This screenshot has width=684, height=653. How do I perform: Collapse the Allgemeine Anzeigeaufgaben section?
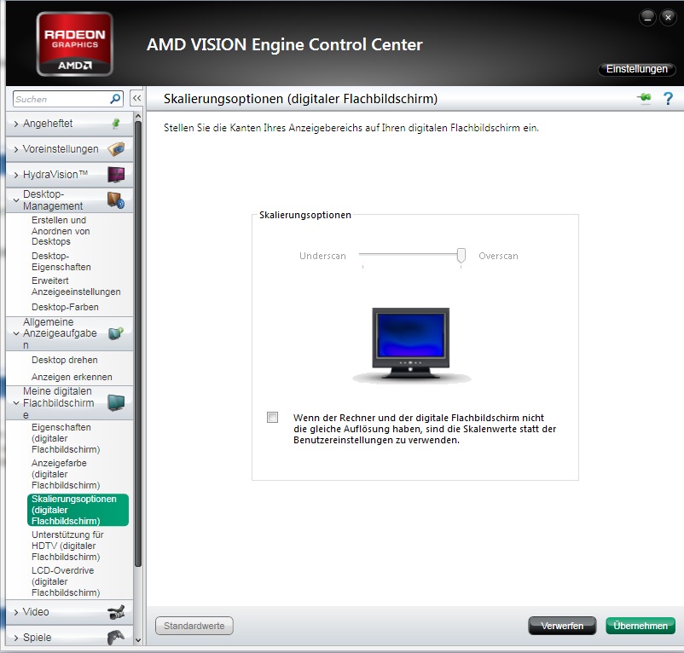pos(16,333)
